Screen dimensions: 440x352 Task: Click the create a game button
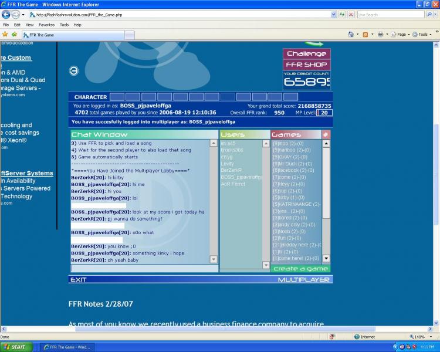pyautogui.click(x=300, y=269)
